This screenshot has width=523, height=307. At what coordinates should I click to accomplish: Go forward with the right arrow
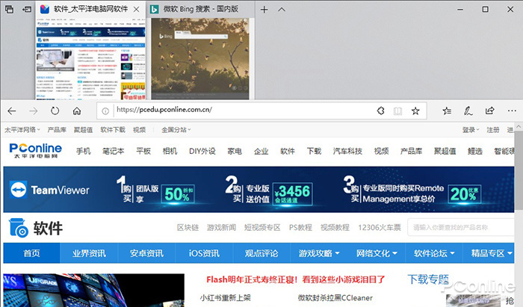(34, 111)
